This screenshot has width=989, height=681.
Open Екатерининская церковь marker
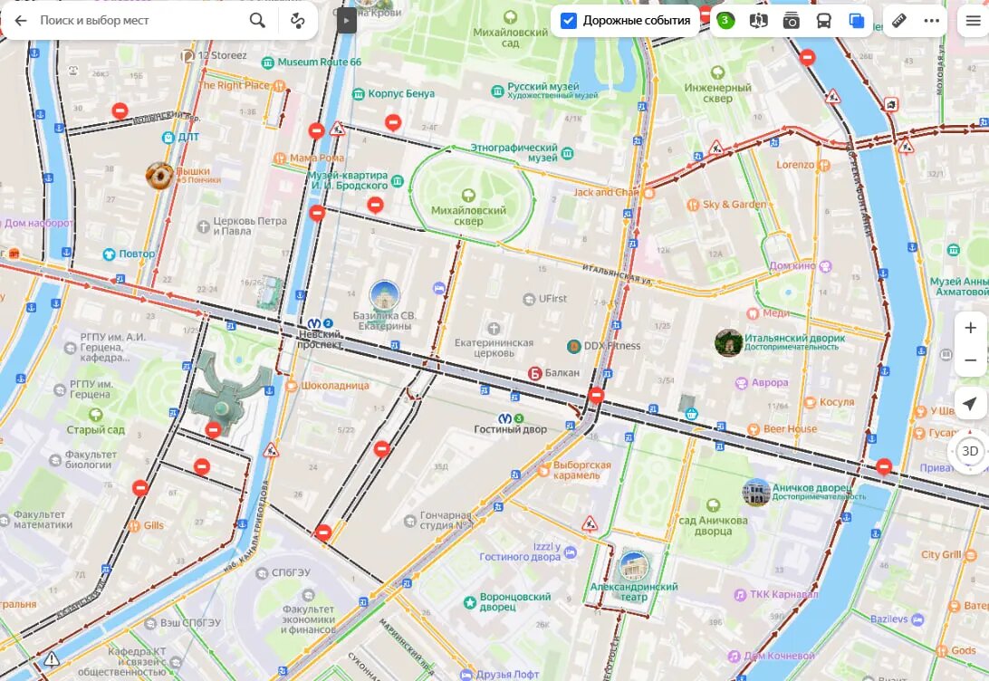coord(494,328)
